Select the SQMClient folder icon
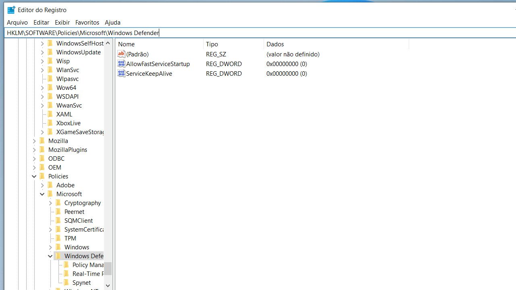Viewport: 516px width, 290px height. (58, 220)
